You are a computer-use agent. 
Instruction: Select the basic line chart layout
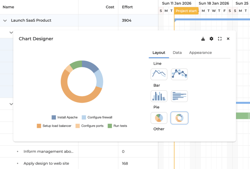159,74
